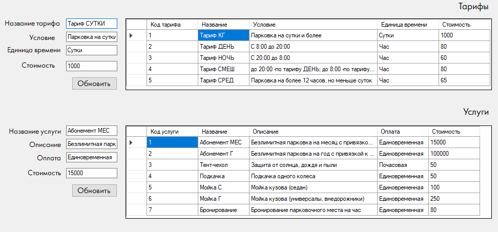498x232 pixels.
Task: Click the tariffs Обновить button
Action: click(94, 83)
